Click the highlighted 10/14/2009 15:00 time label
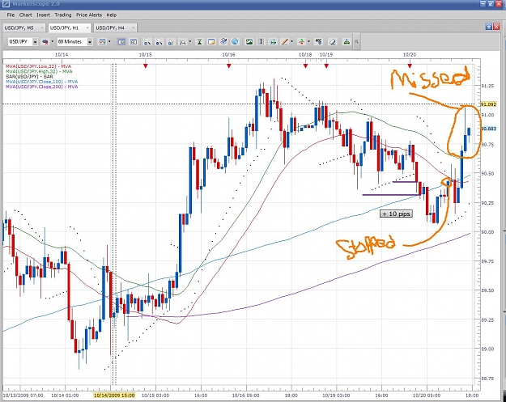506x402 pixels. point(114,396)
